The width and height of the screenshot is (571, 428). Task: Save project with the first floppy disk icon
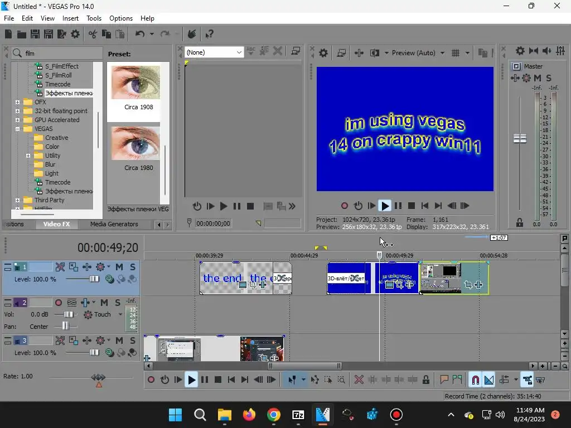35,34
